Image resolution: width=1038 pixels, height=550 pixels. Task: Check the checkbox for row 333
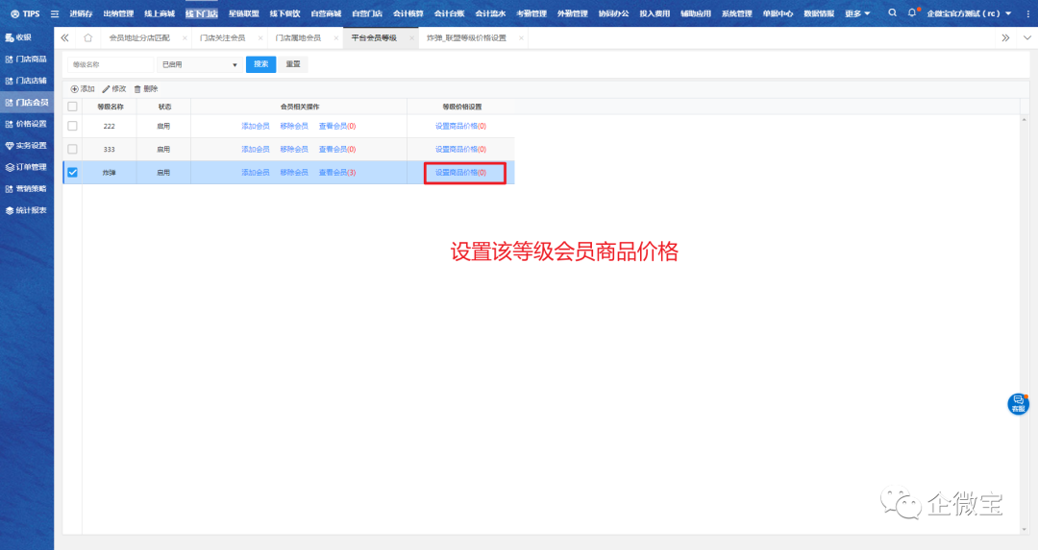[72, 149]
